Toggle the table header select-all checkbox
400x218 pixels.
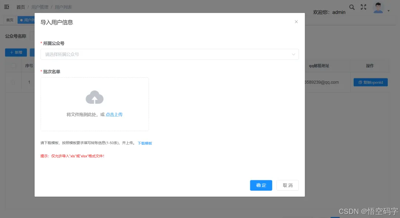[x=13, y=66]
